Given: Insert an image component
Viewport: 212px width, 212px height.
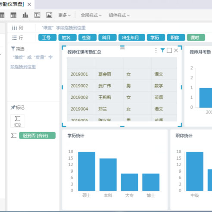Looking at the screenshot, I should click(49, 15).
